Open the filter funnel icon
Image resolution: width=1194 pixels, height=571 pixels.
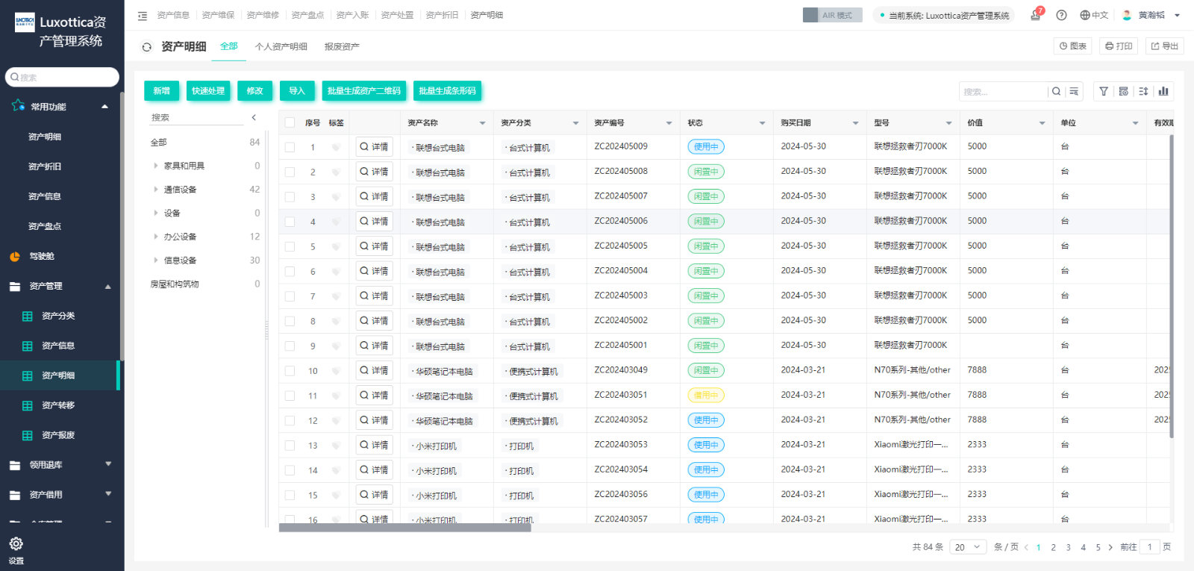1104,92
